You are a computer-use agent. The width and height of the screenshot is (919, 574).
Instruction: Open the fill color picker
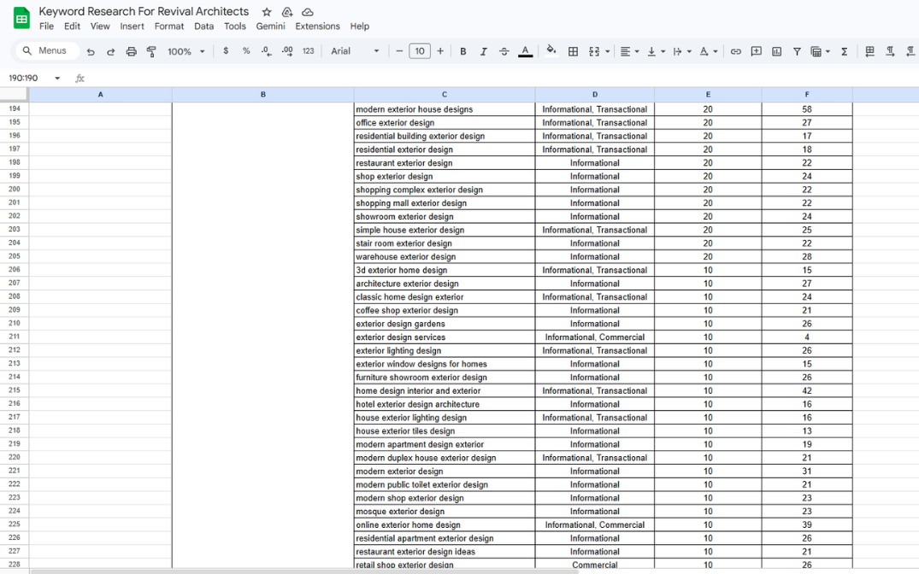[x=551, y=51]
